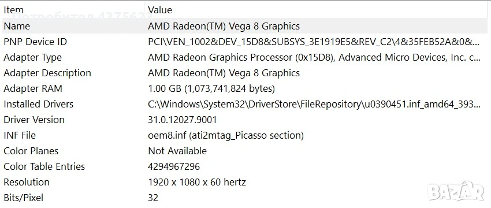Select the Resolution row
This screenshot has height=208, width=491.
pyautogui.click(x=244, y=182)
